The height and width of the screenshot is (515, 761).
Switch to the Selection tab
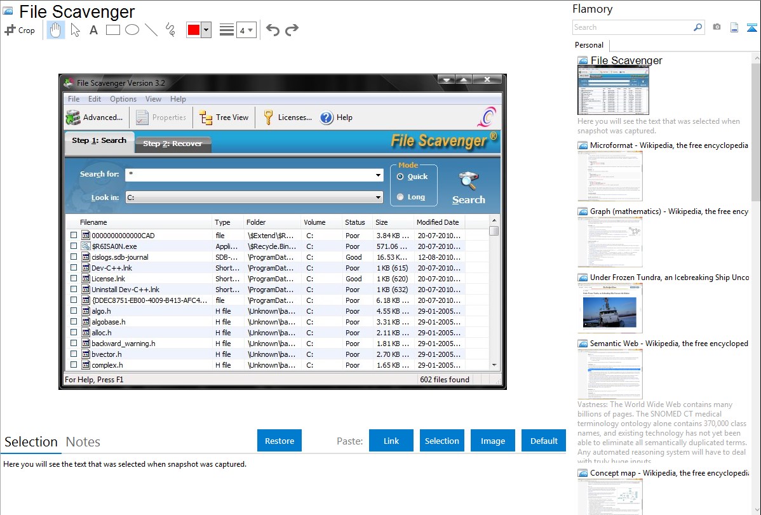coord(31,442)
